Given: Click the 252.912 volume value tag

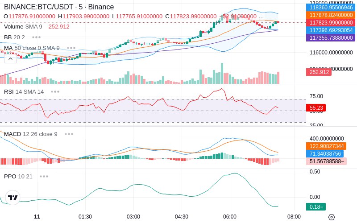Looking at the screenshot, I should click(319, 72).
